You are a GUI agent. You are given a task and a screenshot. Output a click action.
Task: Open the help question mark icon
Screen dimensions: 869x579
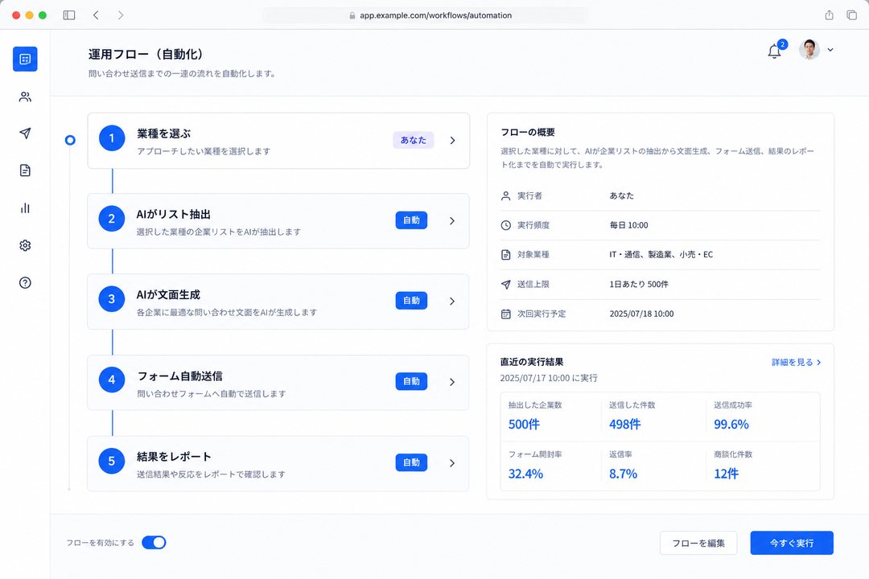tap(25, 282)
